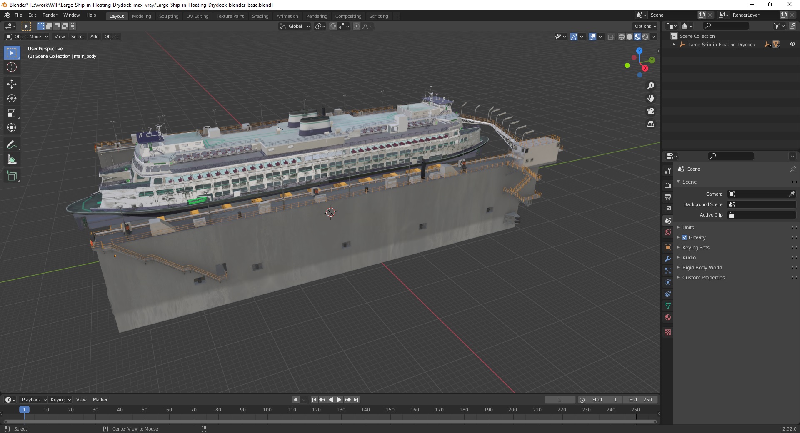Open the Playback dropdown in timeline
Screen dimensions: 800x433
click(x=34, y=400)
